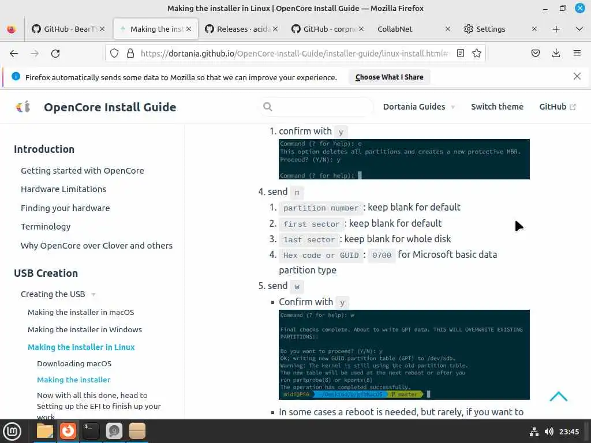The image size is (591, 443).
Task: Open the Pocket save icon
Action: pyautogui.click(x=536, y=54)
